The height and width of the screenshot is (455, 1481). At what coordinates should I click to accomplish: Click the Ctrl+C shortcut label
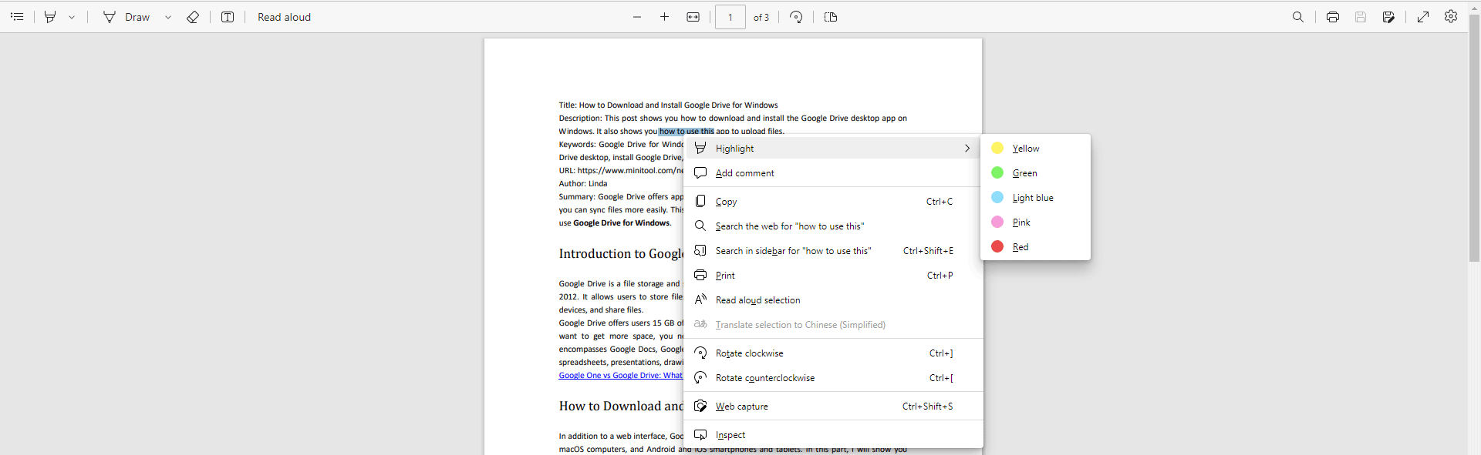click(940, 202)
